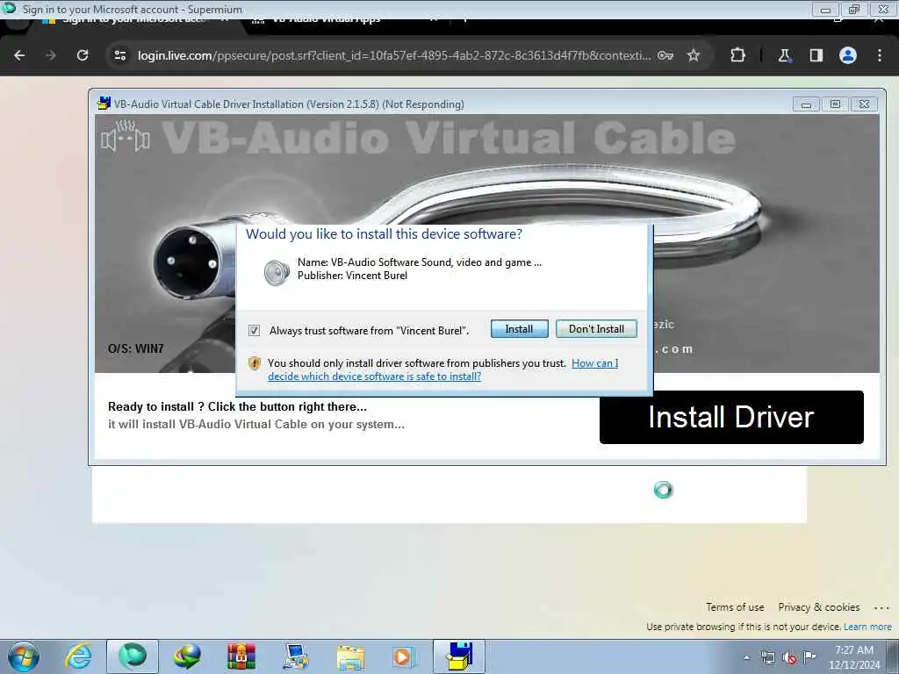Image resolution: width=899 pixels, height=674 pixels.
Task: Click the browser Back arrow
Action: (19, 55)
